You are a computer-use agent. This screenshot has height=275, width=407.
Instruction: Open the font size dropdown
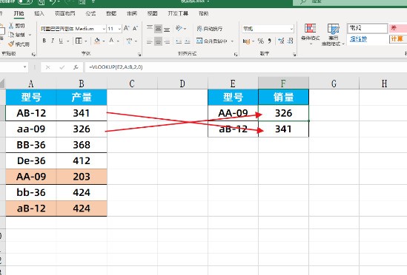(119, 29)
